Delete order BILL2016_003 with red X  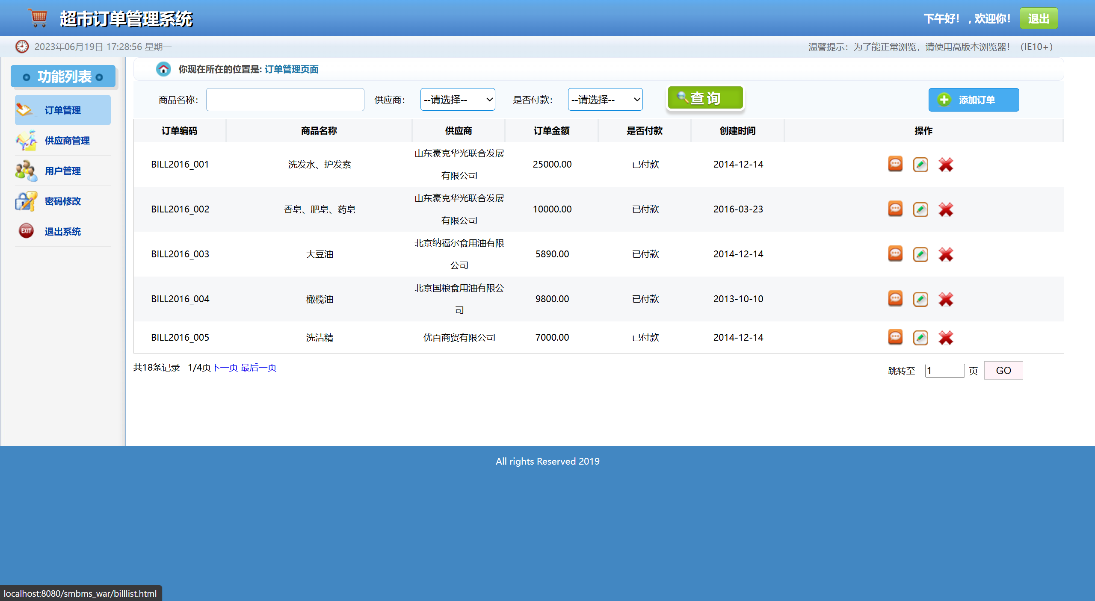click(946, 254)
